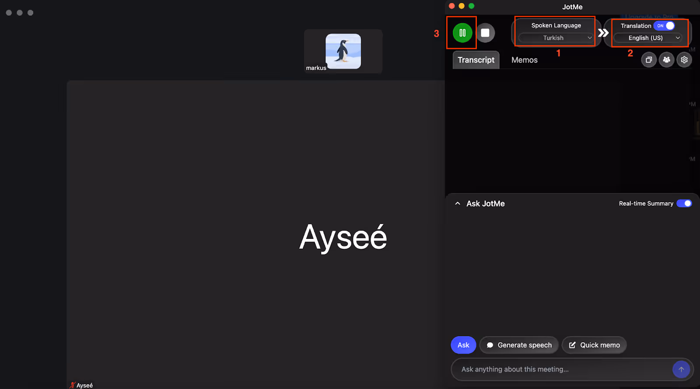The image size is (700, 389).
Task: Switch to the Memos tab
Action: pos(525,60)
